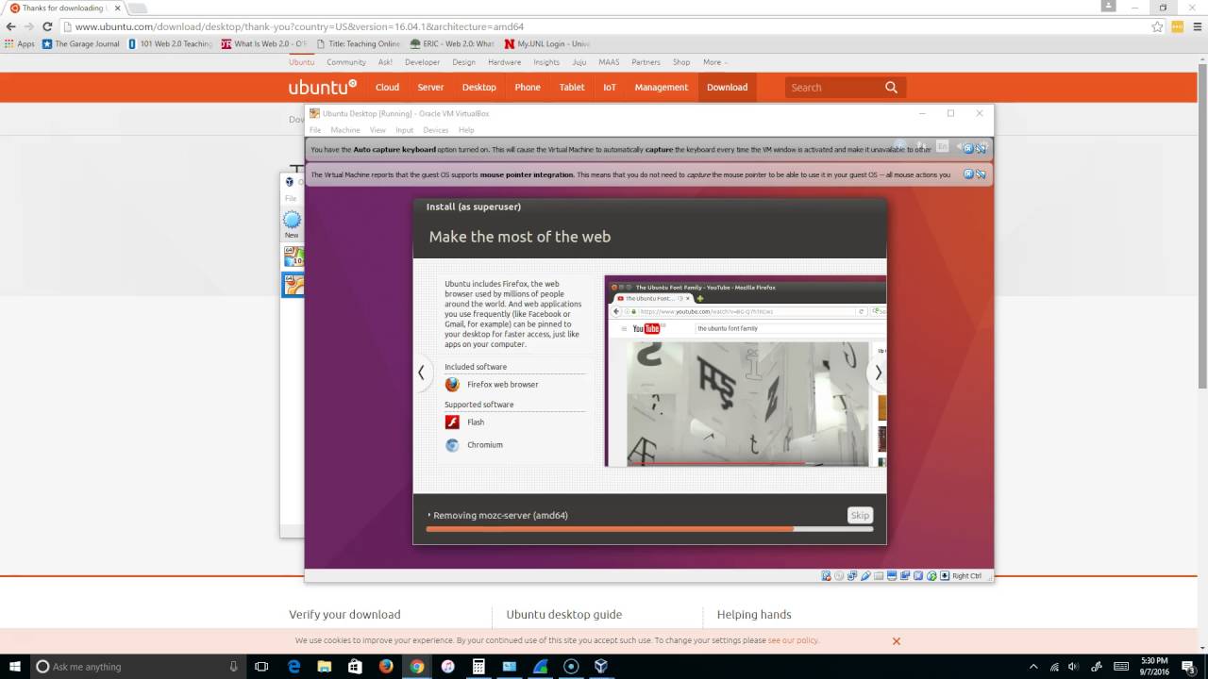Bookmark this page with the star icon

(x=1157, y=26)
